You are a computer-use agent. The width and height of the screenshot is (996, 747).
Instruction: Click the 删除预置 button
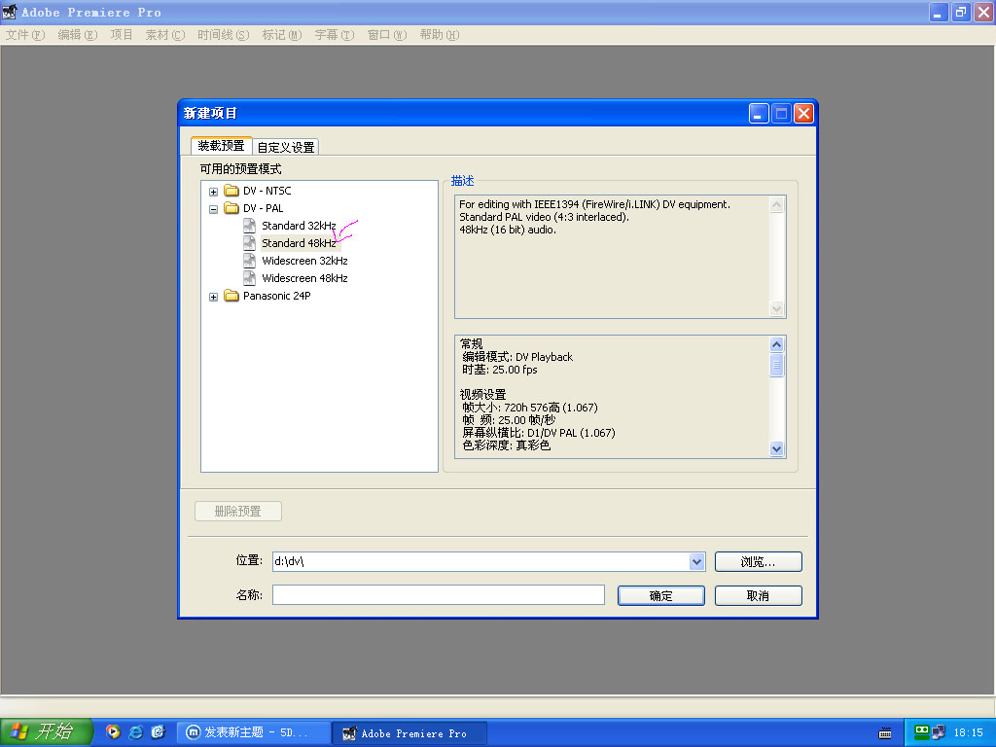[x=238, y=512]
